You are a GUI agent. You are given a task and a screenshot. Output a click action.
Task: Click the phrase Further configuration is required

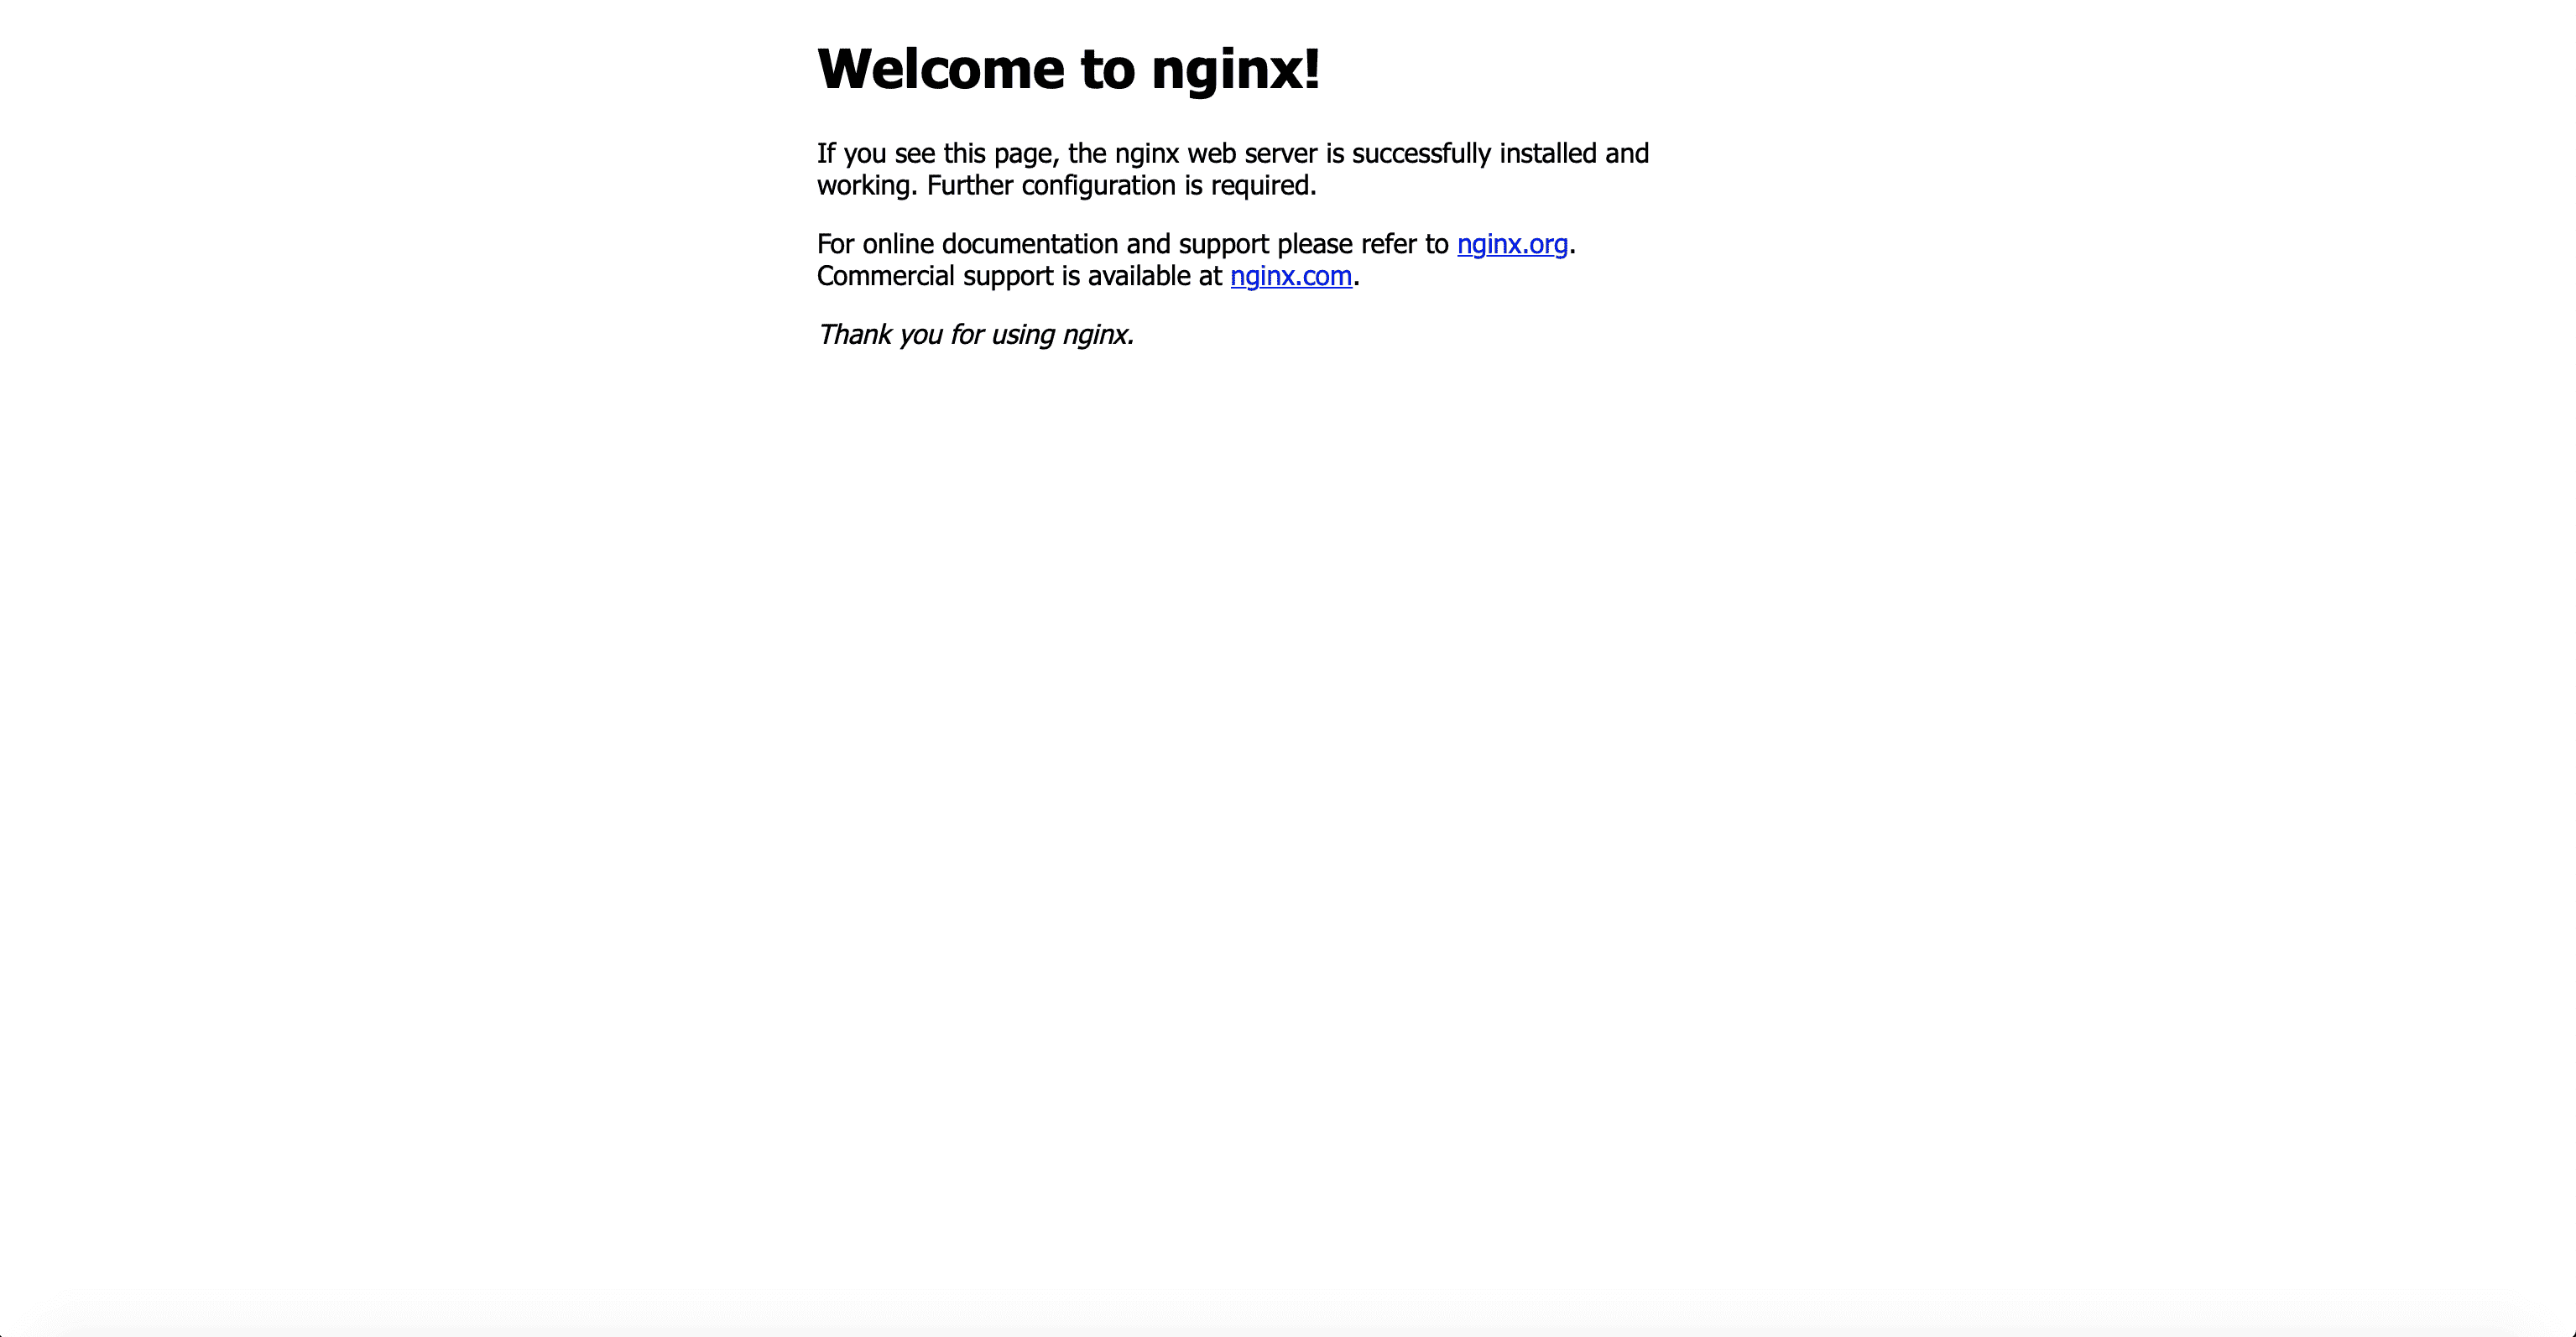[x=1121, y=186]
